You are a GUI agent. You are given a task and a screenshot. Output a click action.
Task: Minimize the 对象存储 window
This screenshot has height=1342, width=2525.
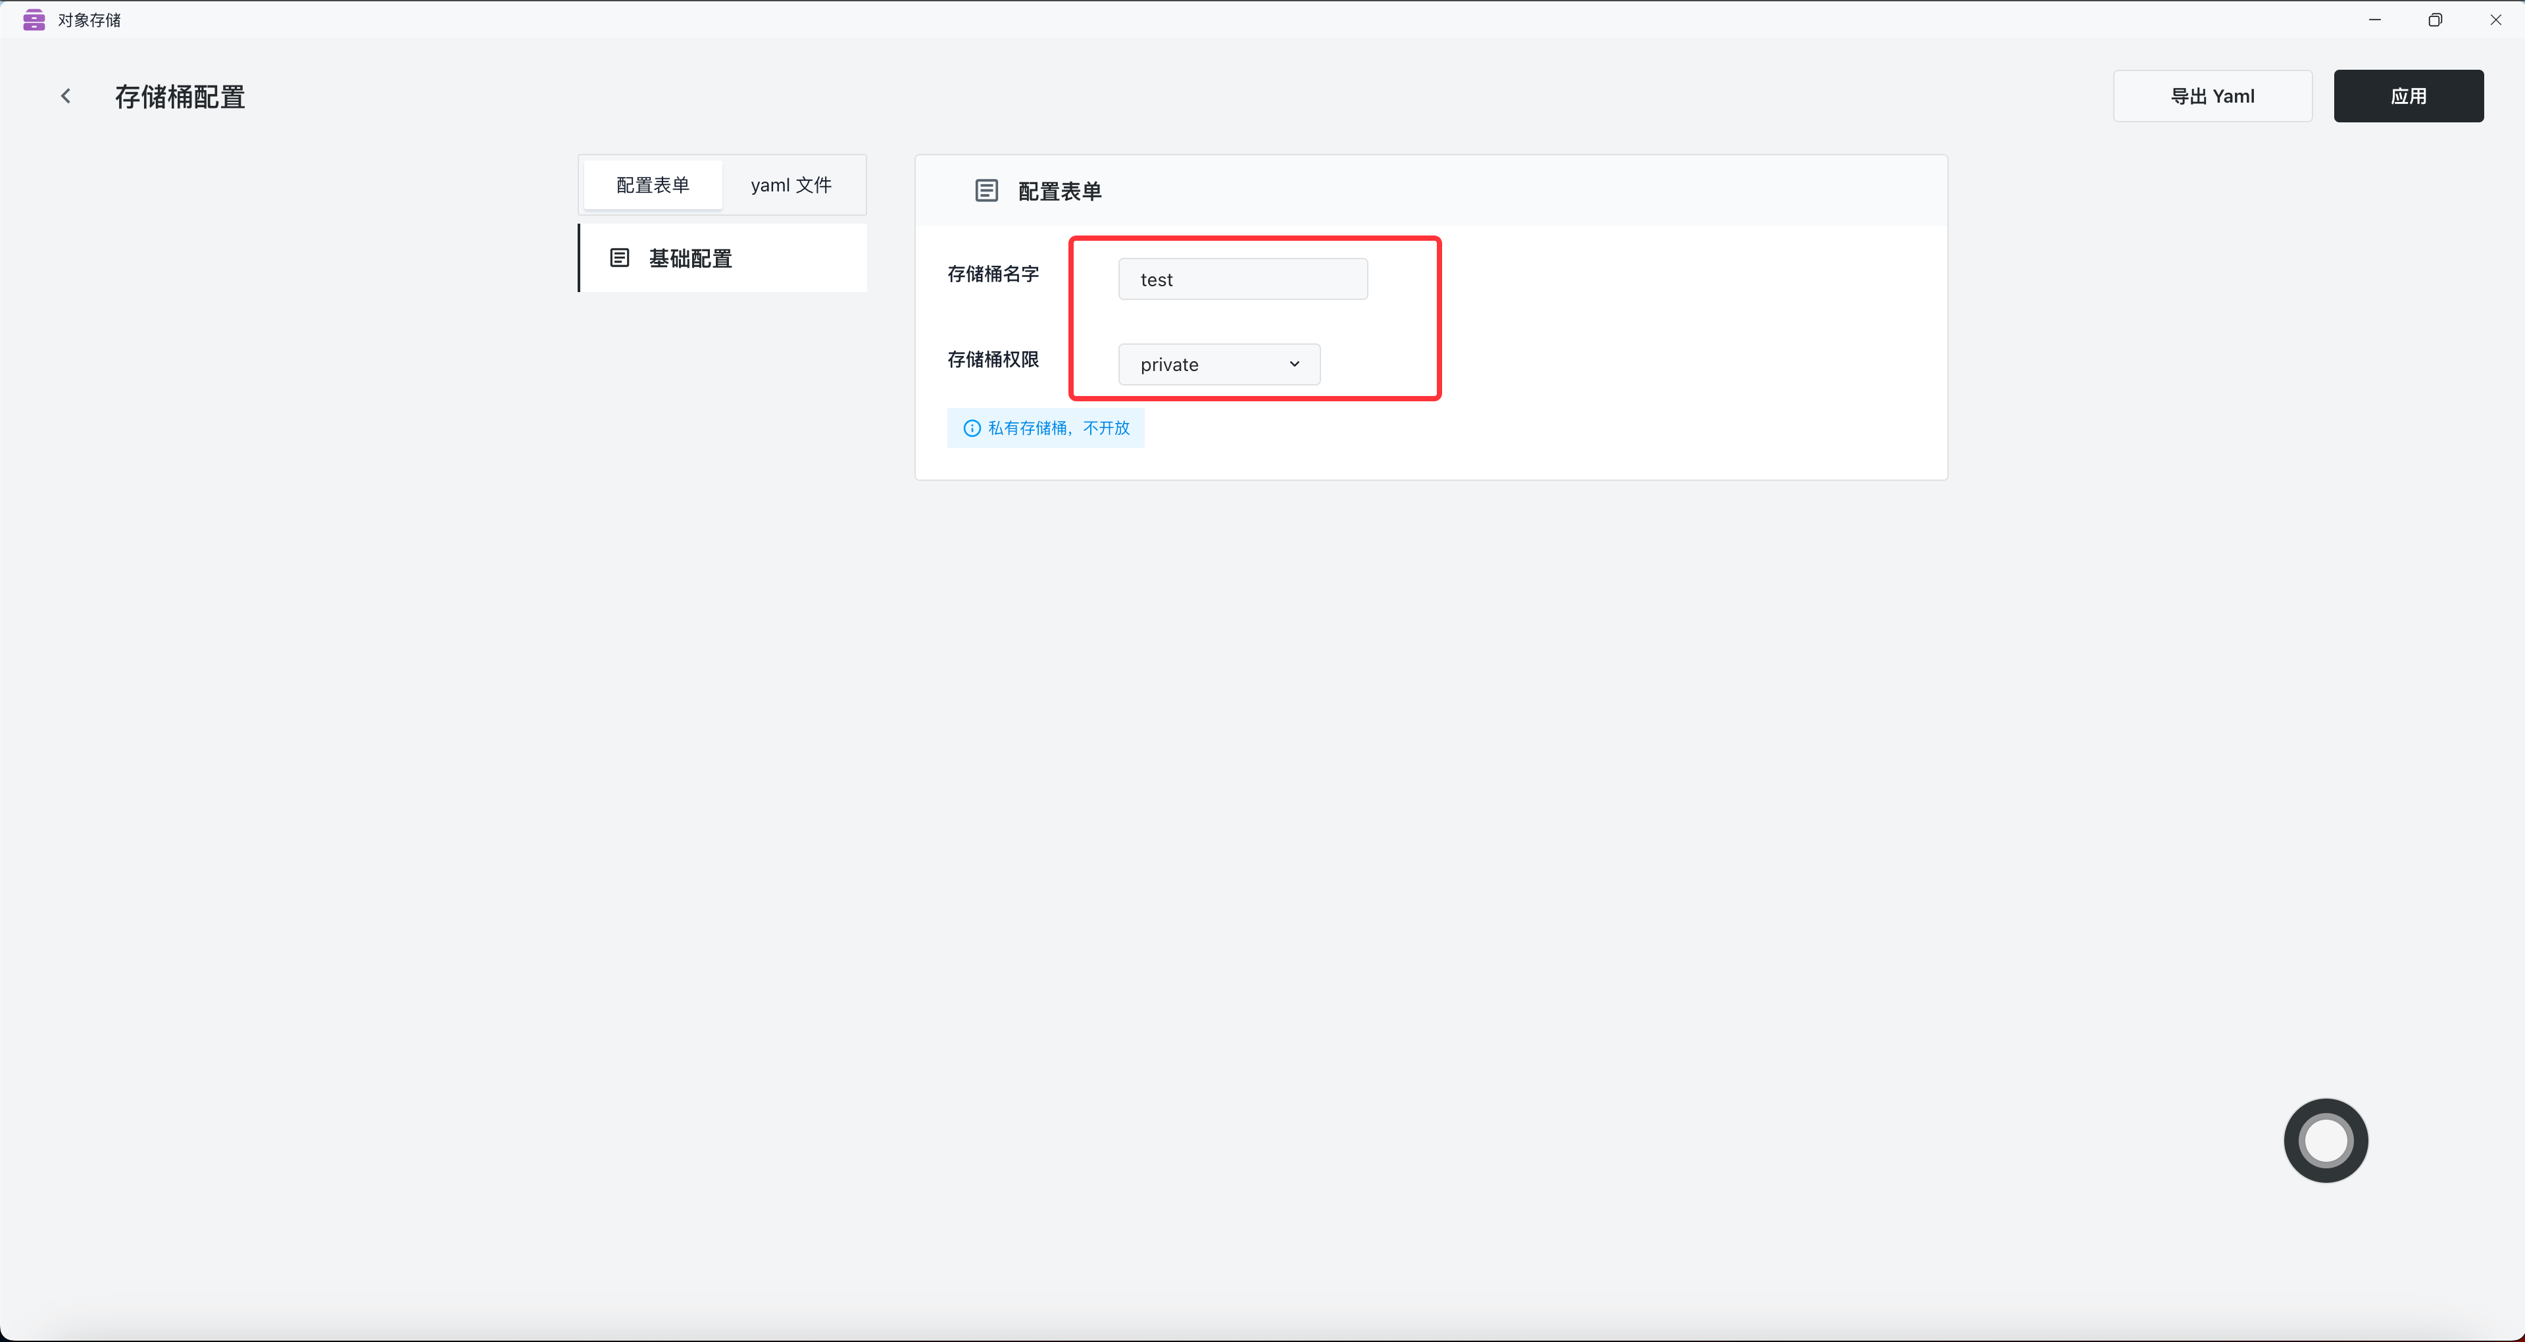pos(2374,20)
